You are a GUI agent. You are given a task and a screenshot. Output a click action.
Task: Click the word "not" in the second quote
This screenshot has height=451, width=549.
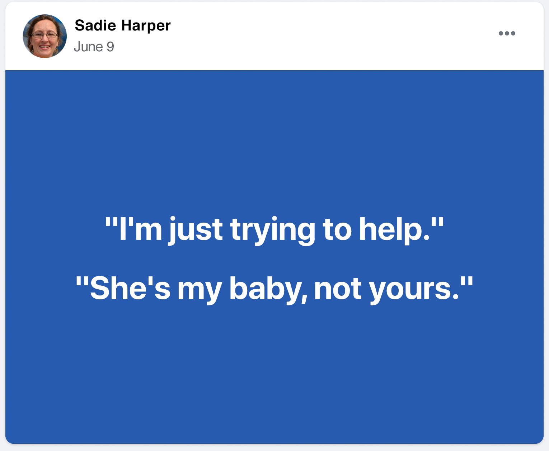[338, 289]
